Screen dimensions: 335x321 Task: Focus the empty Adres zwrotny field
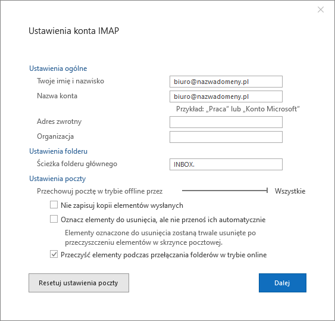(226, 122)
